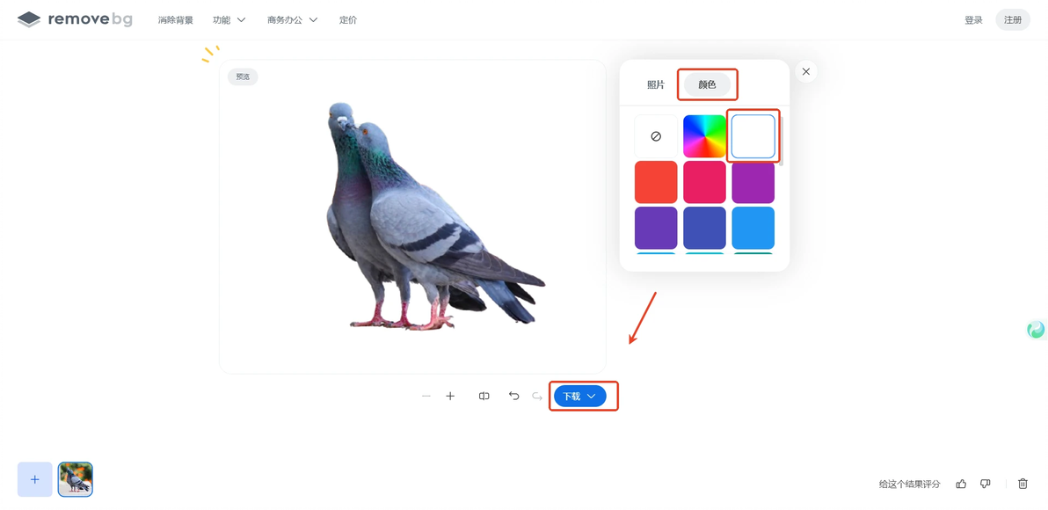The height and width of the screenshot is (510, 1048).
Task: Switch to the 颜色 tab
Action: coord(707,85)
